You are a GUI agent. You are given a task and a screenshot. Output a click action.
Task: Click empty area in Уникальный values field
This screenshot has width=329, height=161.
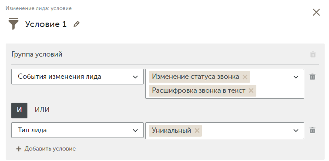tap(245, 131)
